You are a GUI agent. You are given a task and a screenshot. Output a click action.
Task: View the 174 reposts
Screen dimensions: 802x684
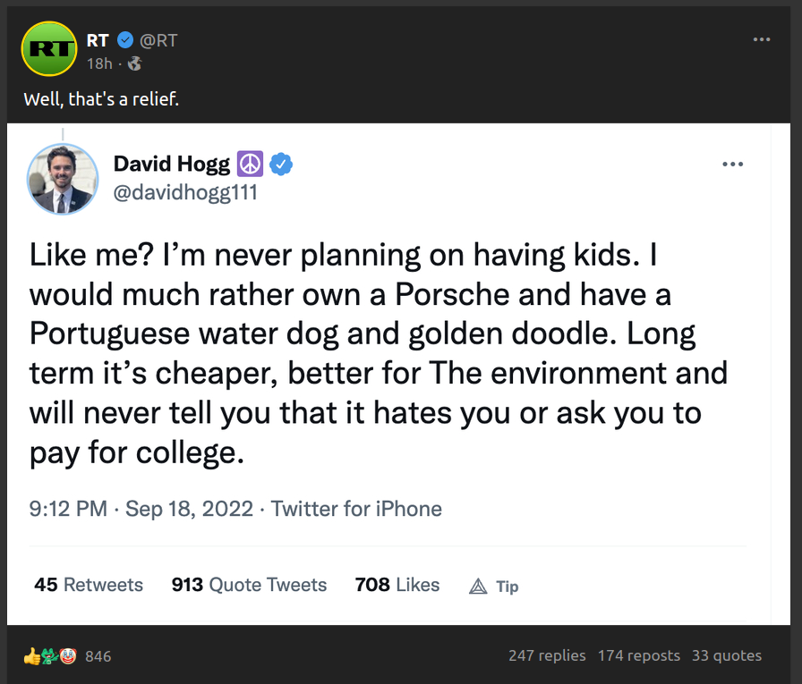click(x=638, y=655)
